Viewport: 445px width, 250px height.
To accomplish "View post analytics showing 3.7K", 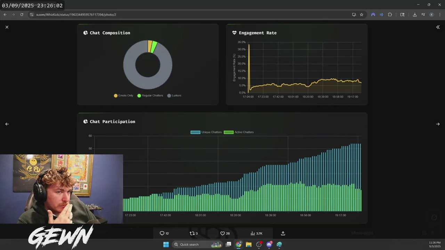I will pos(257,233).
